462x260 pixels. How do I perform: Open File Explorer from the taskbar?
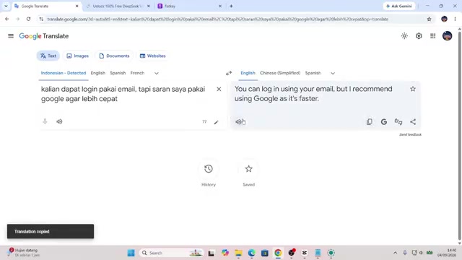(238, 253)
